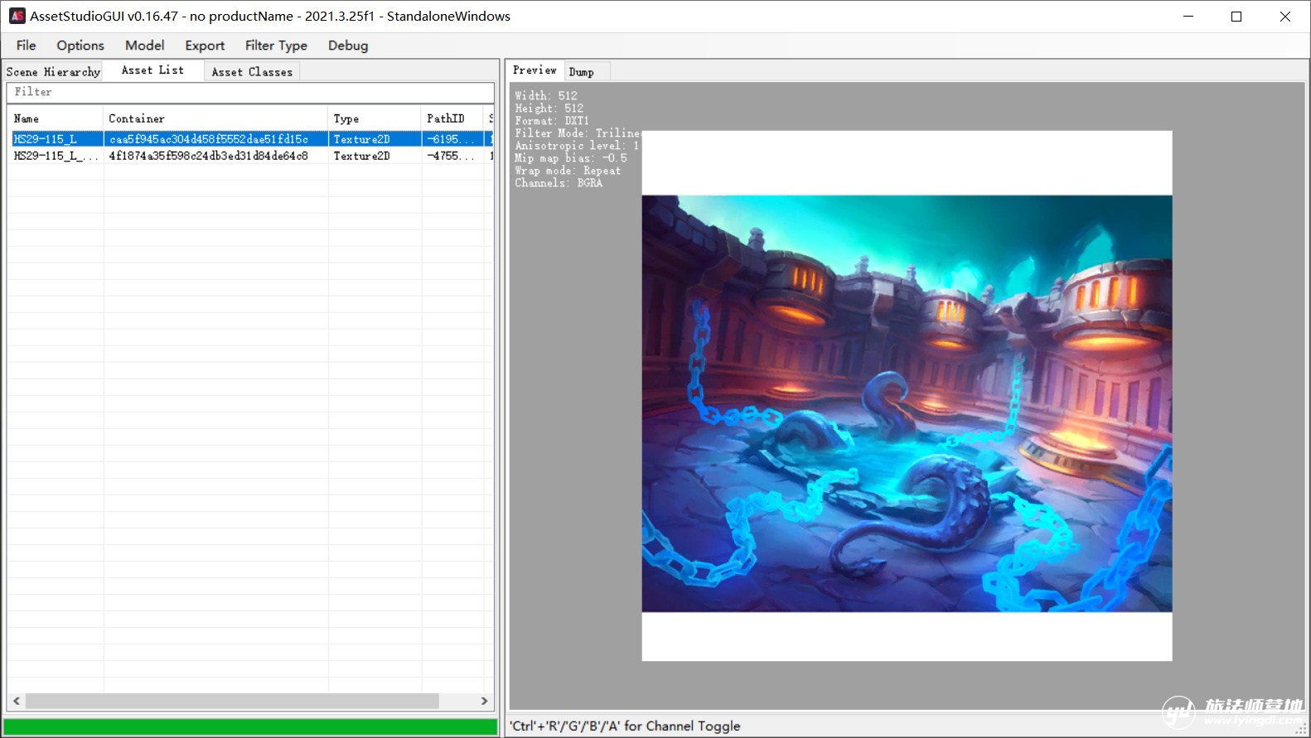This screenshot has height=738, width=1311.
Task: Select the Asset List tab
Action: click(153, 70)
